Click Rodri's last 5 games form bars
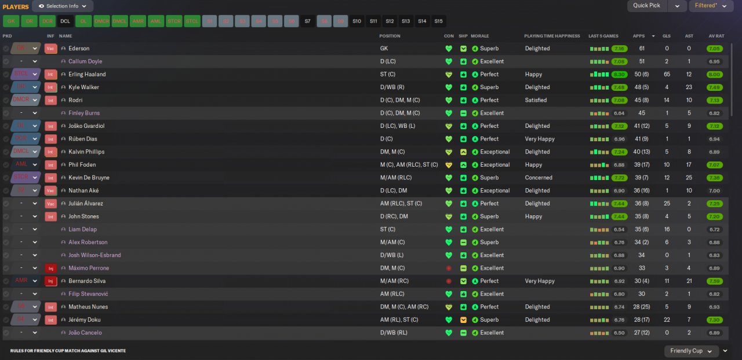Viewport: 742px width, 360px height. [599, 101]
